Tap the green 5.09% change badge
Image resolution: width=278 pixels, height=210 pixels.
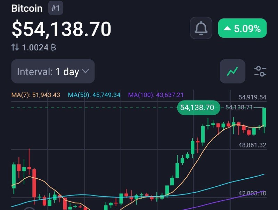coord(242,28)
